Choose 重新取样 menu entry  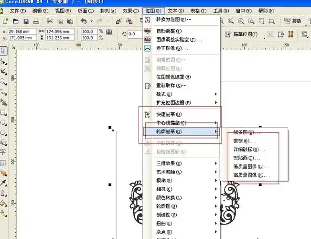[181, 86]
